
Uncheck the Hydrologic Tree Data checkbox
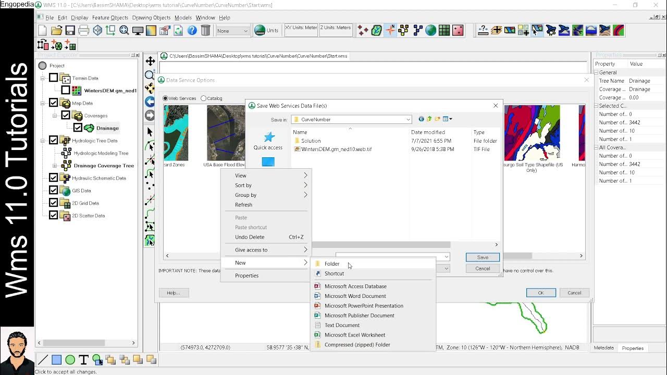click(53, 141)
